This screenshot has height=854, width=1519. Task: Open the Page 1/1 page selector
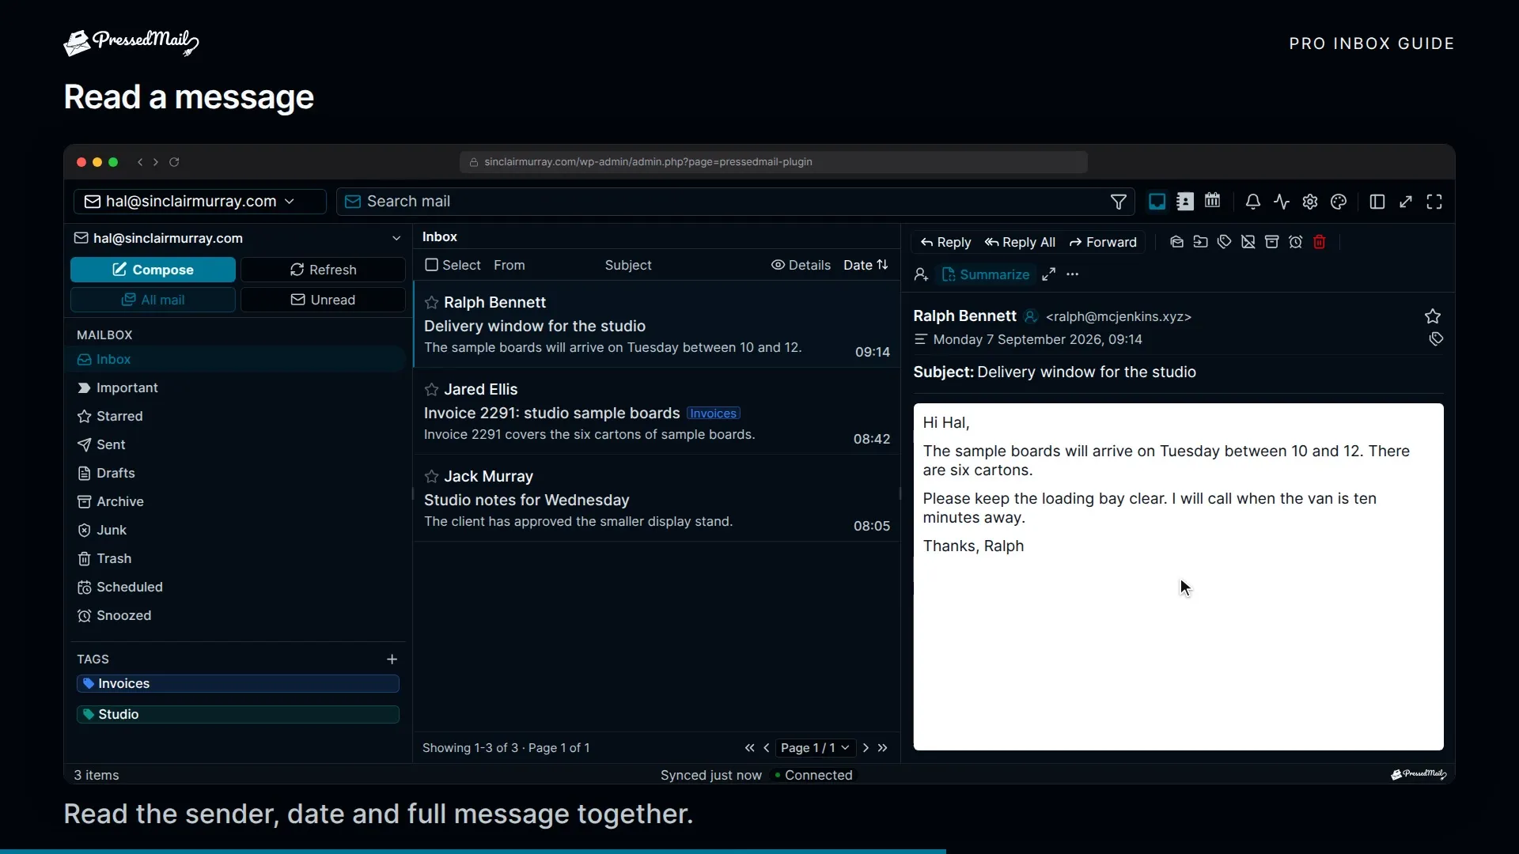[x=815, y=747]
